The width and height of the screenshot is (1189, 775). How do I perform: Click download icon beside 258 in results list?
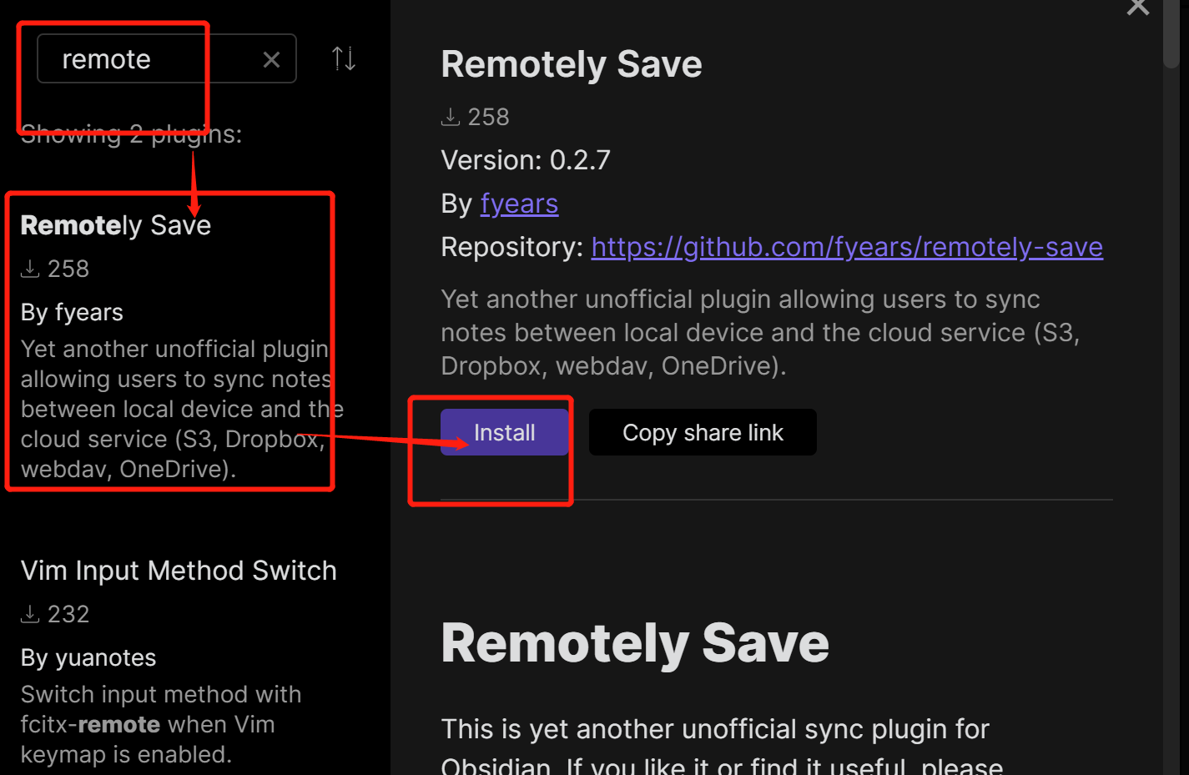(x=30, y=269)
